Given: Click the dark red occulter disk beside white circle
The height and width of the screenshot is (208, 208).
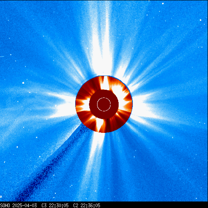Looking at the screenshot, I should (93, 104).
